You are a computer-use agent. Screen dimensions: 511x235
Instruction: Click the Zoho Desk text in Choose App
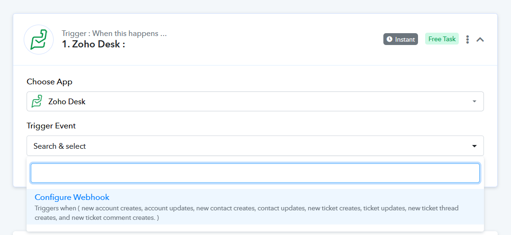click(67, 101)
